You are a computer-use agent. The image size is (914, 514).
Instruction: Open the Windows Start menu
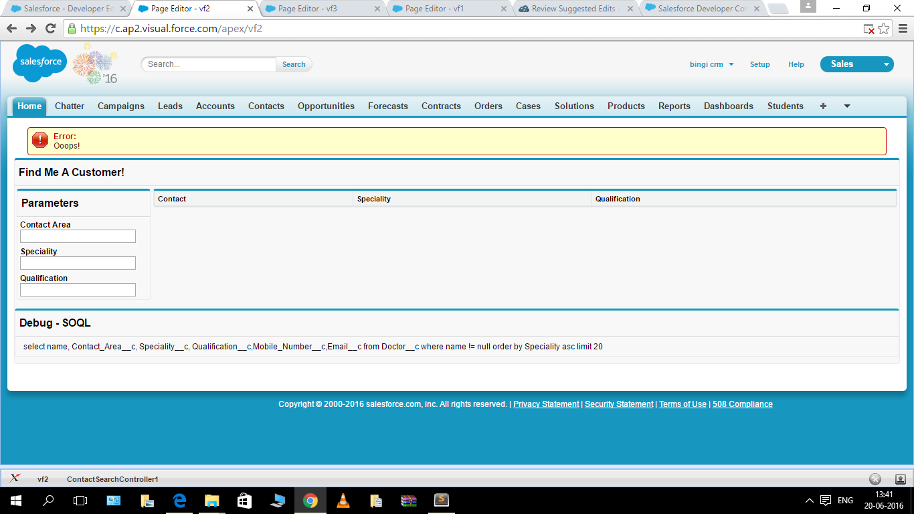pos(16,501)
